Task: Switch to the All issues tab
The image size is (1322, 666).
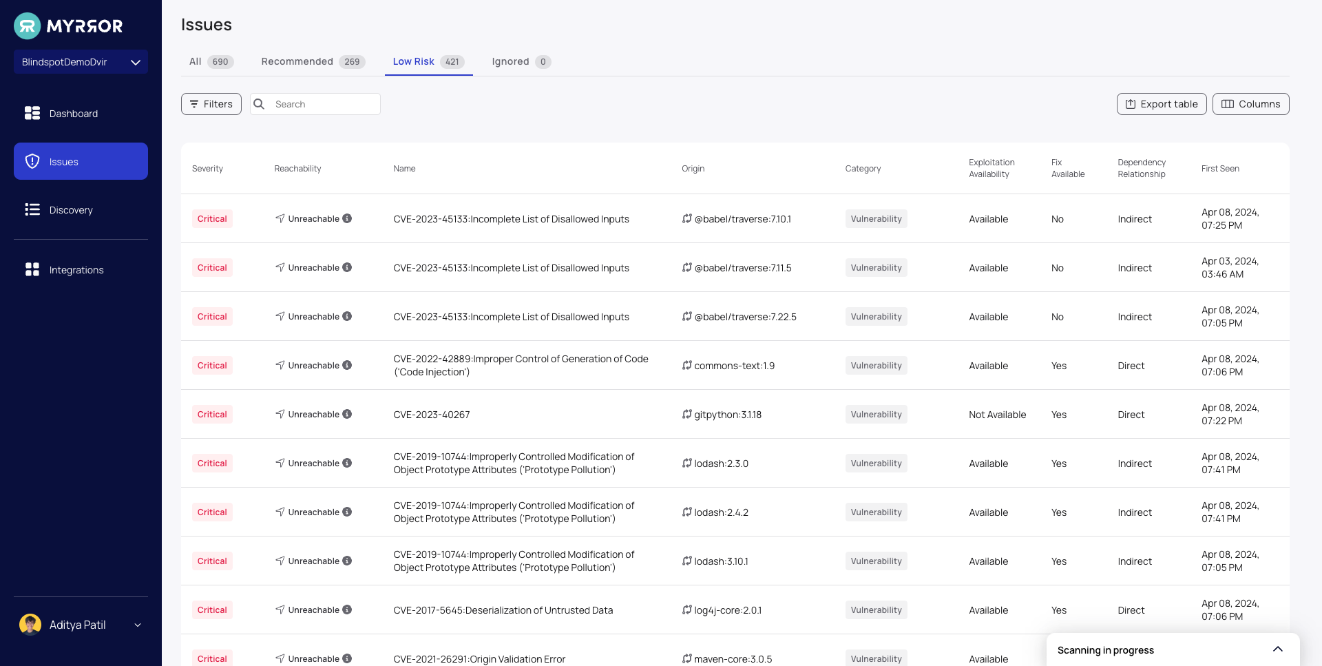Action: pos(211,61)
